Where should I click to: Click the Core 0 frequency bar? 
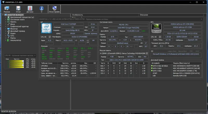pyautogui.click(x=17, y=61)
